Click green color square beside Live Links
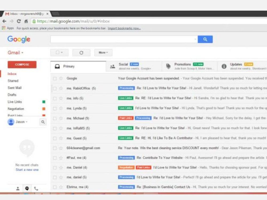This screenshot has height=200, width=267. point(44,102)
